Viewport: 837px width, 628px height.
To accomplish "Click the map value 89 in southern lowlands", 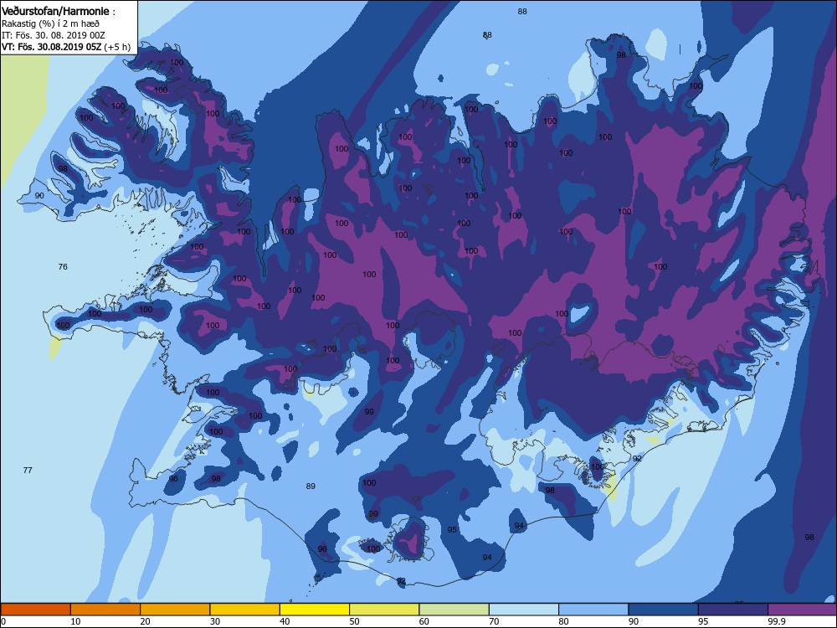I will click(x=311, y=486).
